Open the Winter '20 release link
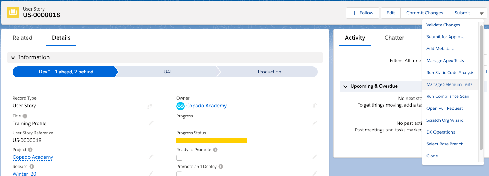The image size is (489, 176). tap(25, 174)
